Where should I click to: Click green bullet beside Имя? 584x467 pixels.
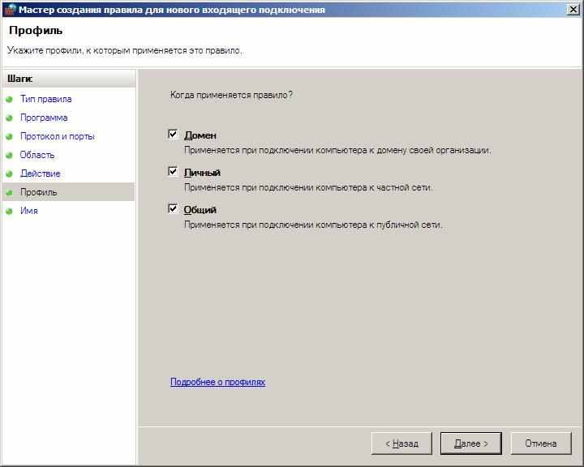[9, 211]
